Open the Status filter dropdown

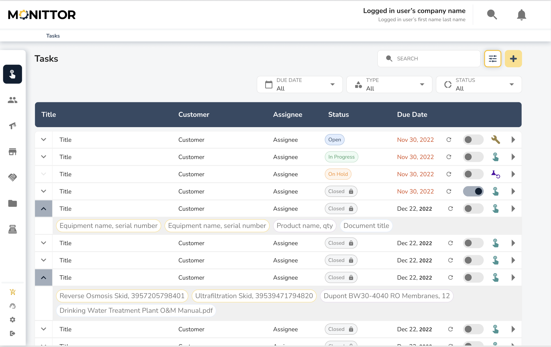[479, 85]
